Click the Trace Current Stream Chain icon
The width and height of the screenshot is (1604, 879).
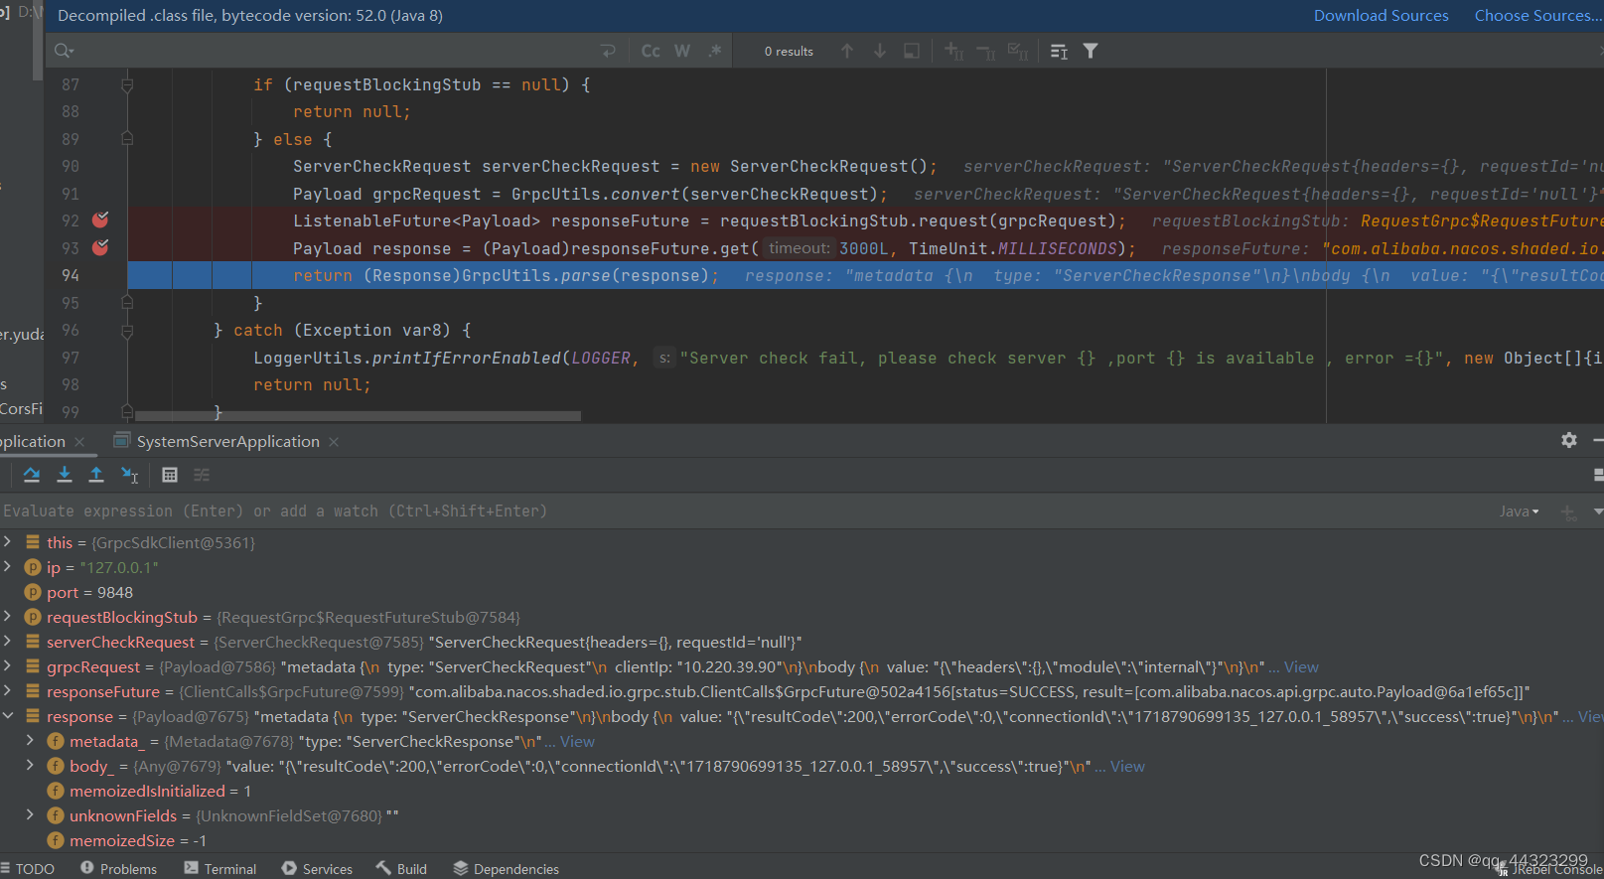click(202, 475)
